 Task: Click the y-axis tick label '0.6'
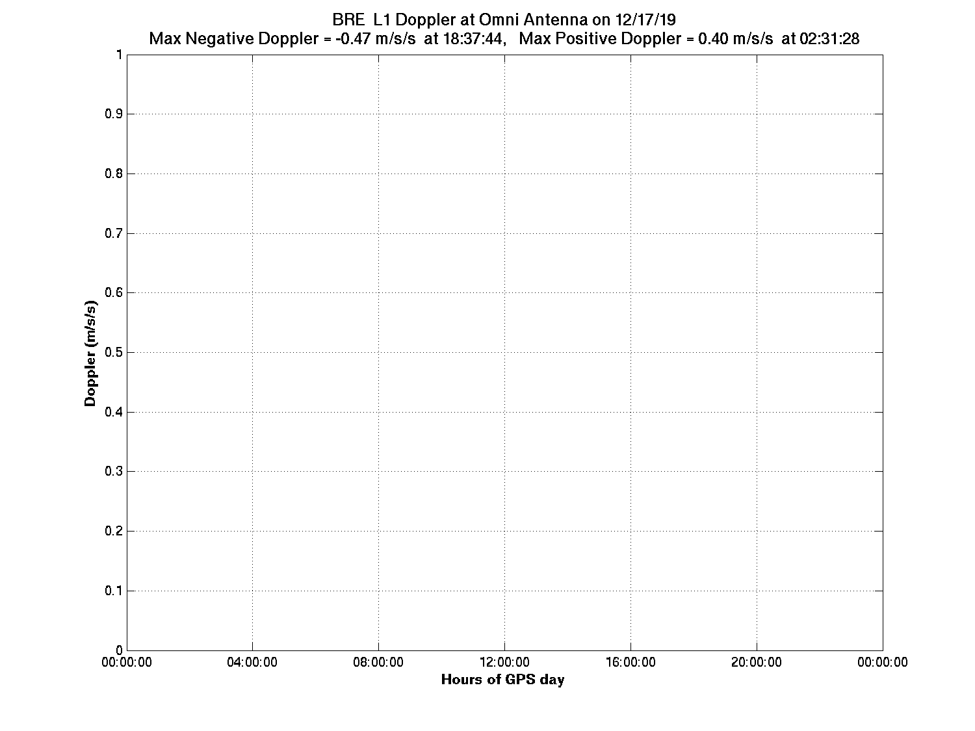tap(114, 293)
